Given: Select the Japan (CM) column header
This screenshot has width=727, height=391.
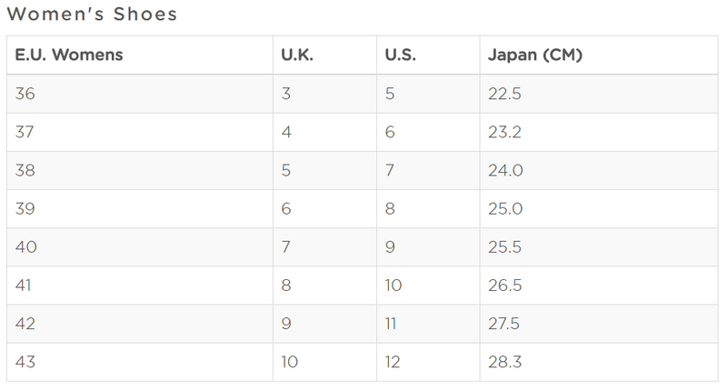Looking at the screenshot, I should coord(599,55).
